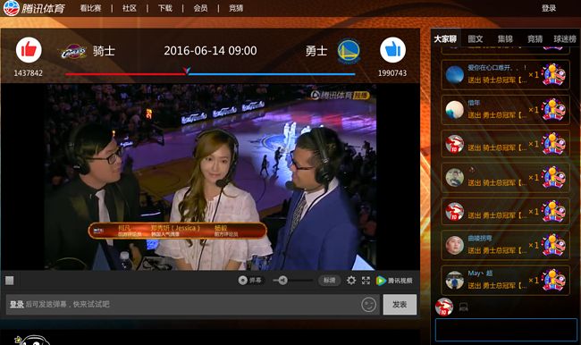Open the 球迷榜 fan ranking tab
581x345 pixels.
(x=565, y=39)
